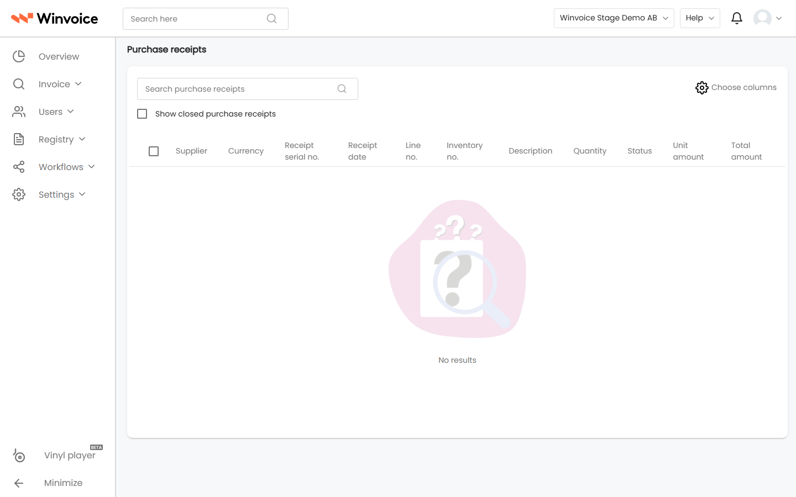Click Currency column header
Viewport: 796px width, 497px height.
tap(246, 151)
